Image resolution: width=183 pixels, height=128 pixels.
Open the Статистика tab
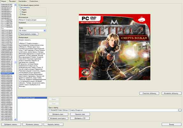coord(33,1)
